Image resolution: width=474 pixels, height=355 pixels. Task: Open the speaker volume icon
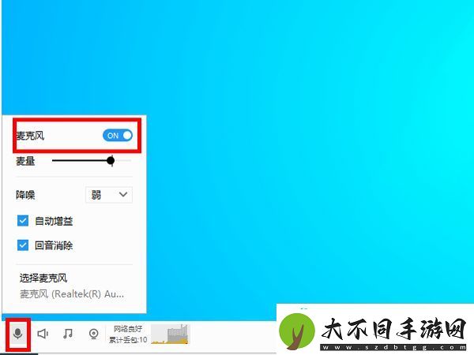43,334
